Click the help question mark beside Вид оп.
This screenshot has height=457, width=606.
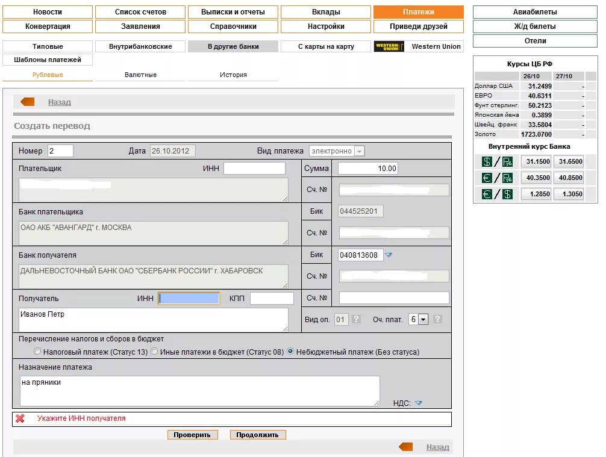357,319
